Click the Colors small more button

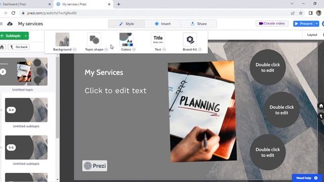tap(134, 50)
